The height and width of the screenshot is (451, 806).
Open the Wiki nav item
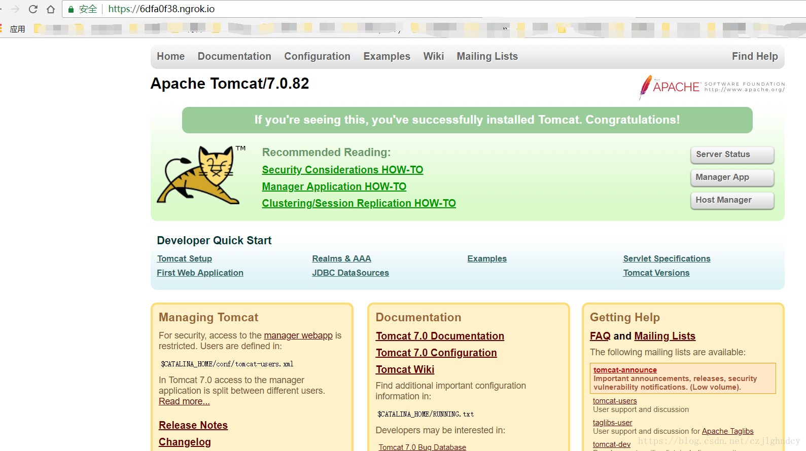[434, 56]
